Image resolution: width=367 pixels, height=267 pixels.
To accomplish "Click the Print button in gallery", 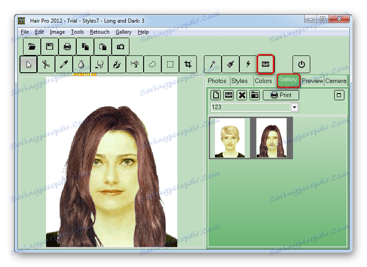I will pos(281,95).
